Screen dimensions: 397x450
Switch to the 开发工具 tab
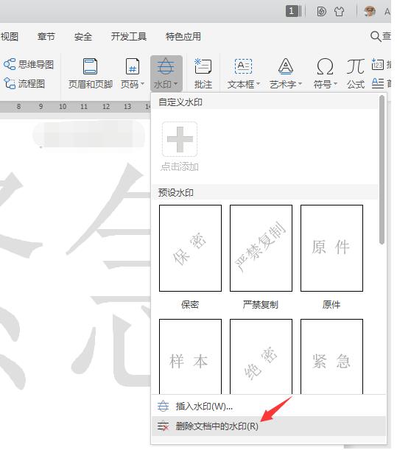tap(129, 36)
